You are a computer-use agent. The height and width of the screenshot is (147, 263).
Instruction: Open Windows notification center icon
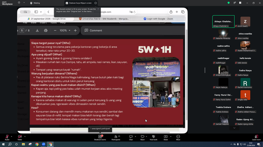259,144
